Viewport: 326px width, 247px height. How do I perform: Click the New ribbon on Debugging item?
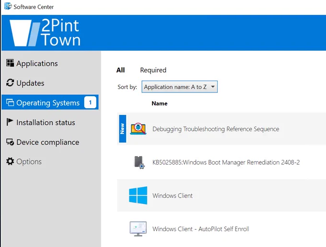pos(122,129)
